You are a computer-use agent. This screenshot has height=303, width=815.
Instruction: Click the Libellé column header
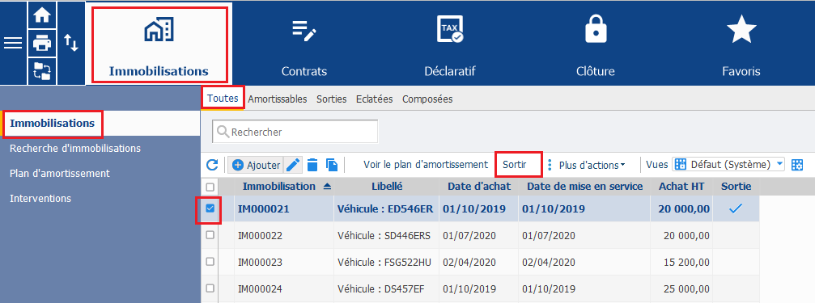[387, 187]
